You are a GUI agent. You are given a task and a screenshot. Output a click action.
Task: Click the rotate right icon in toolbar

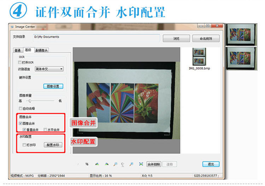(107, 164)
